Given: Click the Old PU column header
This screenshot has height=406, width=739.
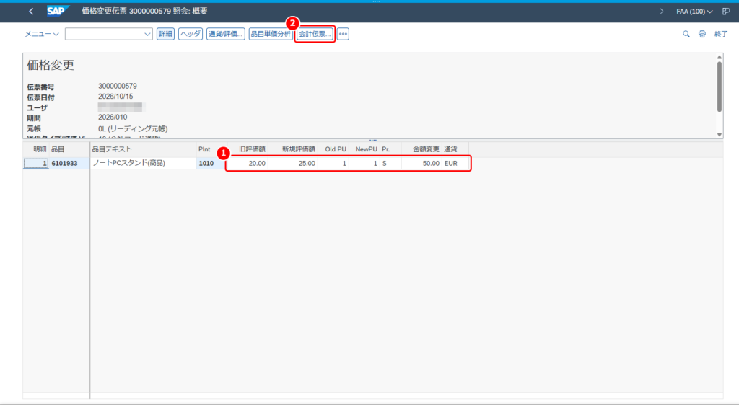Looking at the screenshot, I should [333, 149].
